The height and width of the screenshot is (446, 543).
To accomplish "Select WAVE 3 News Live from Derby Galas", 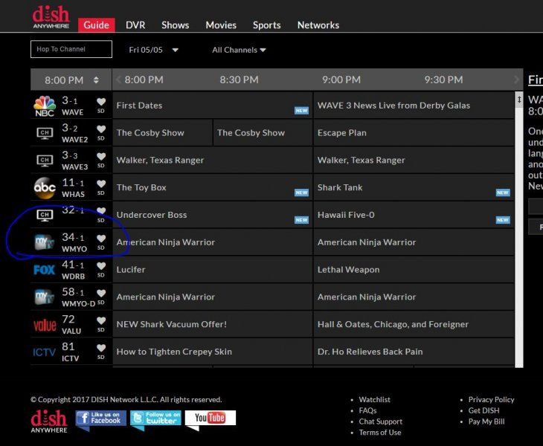I will point(414,106).
